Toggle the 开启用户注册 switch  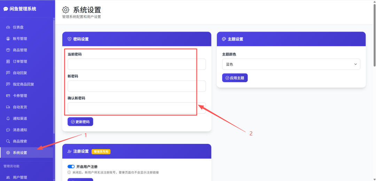click(71, 167)
